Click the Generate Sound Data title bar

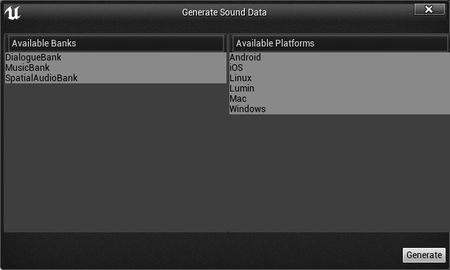(x=224, y=13)
